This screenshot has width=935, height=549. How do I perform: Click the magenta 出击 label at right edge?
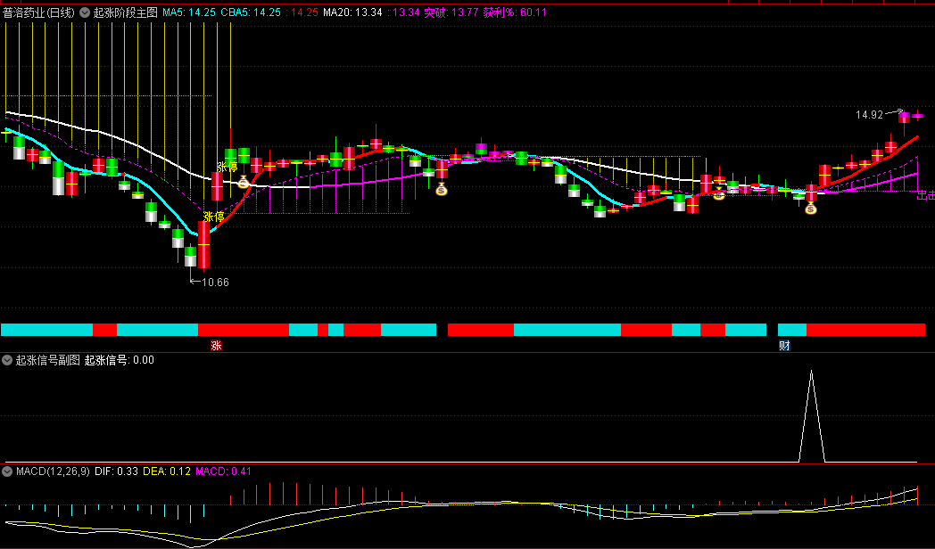click(926, 195)
